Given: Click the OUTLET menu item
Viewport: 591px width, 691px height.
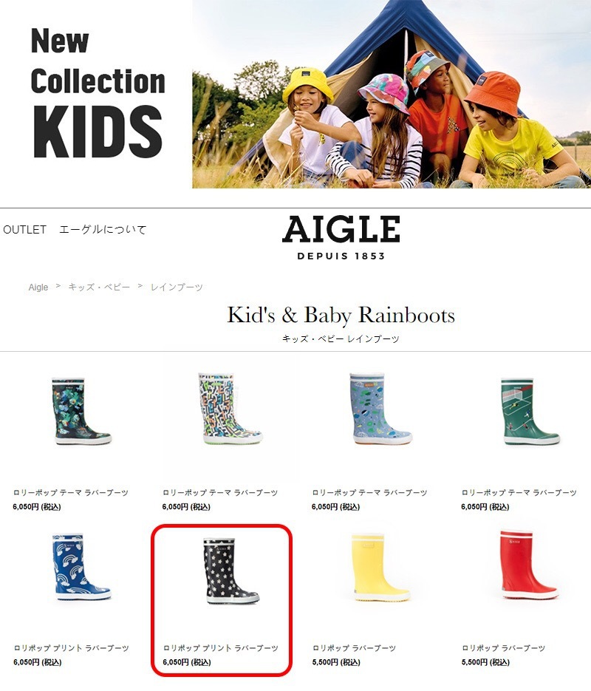Looking at the screenshot, I should 24,230.
